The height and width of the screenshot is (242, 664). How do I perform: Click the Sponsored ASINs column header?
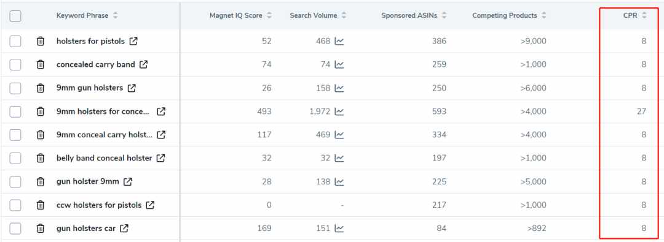click(409, 16)
